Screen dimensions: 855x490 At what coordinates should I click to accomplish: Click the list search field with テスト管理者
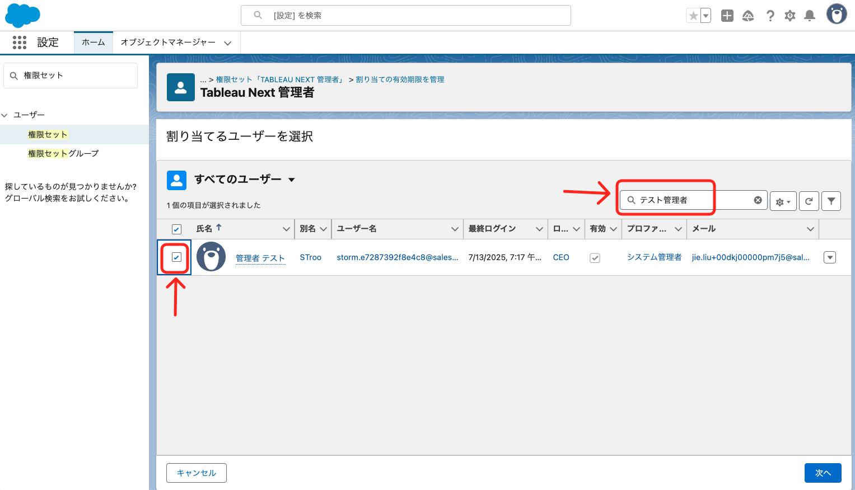coord(693,200)
